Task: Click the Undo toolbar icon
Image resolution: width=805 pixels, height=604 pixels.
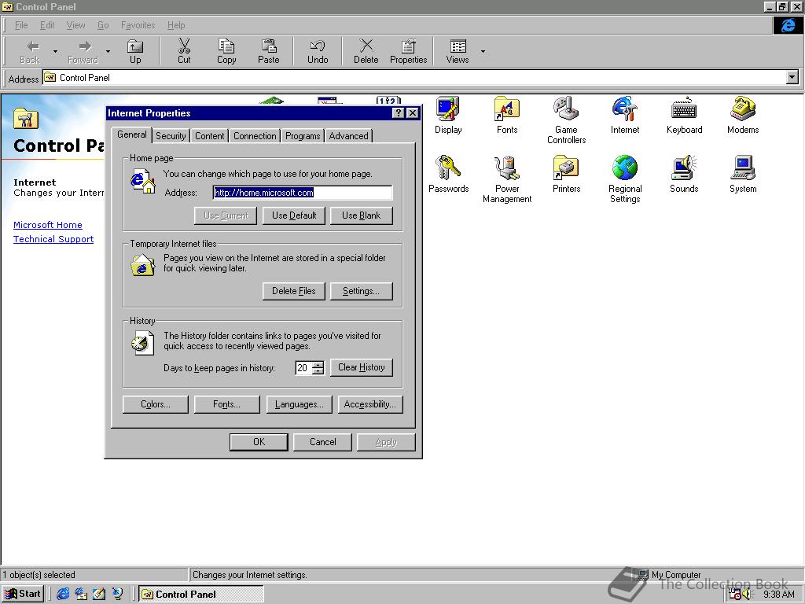Action: (318, 51)
